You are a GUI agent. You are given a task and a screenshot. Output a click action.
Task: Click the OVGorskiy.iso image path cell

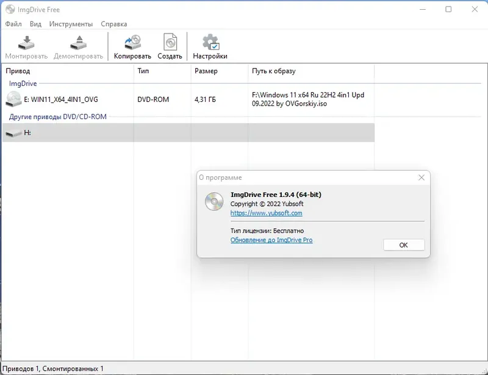[x=308, y=99]
